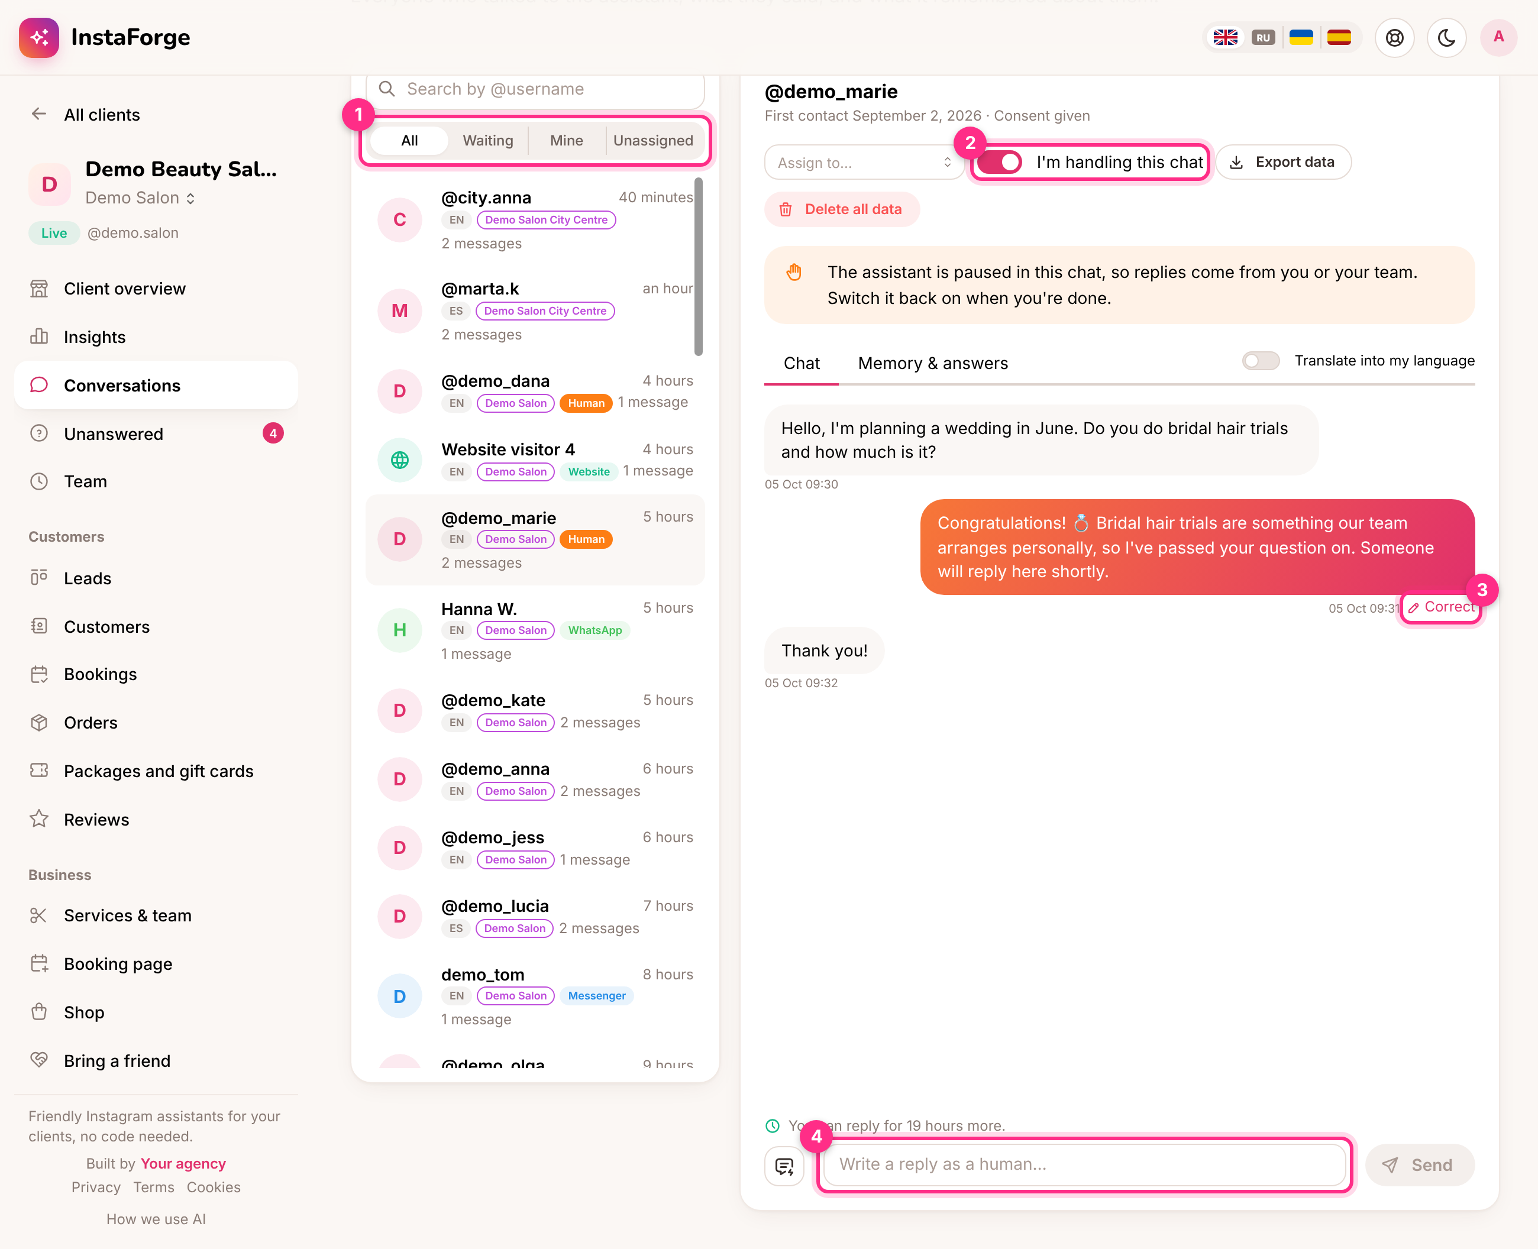The height and width of the screenshot is (1249, 1538).
Task: Select the English UK flag language
Action: pos(1225,37)
